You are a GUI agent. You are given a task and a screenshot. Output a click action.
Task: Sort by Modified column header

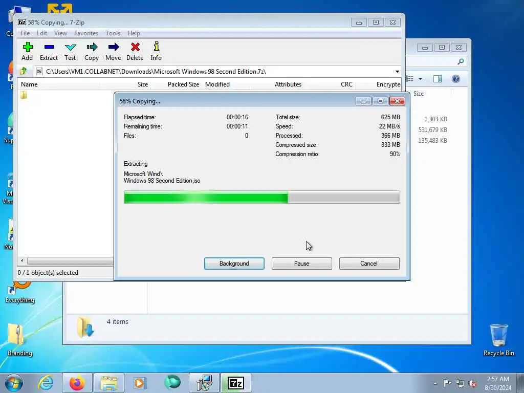[x=217, y=84]
